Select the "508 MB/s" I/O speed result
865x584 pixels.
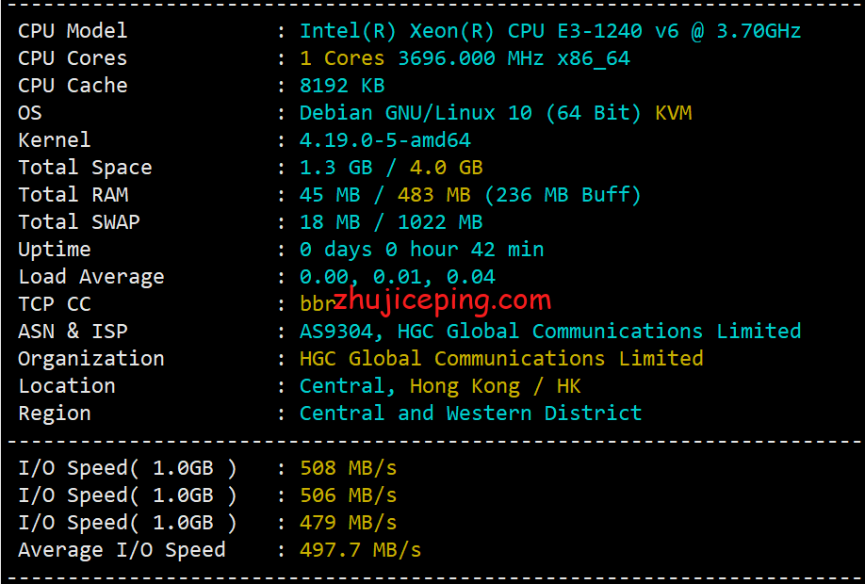point(348,468)
